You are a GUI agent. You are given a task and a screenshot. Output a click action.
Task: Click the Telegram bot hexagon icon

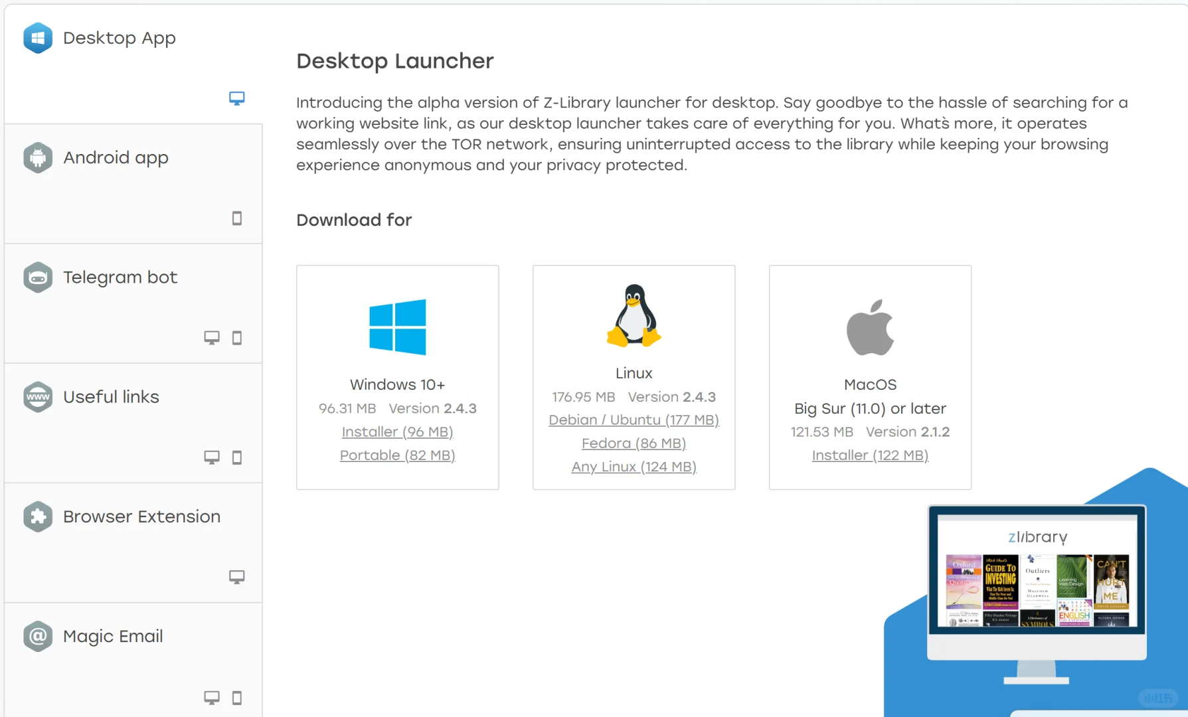click(x=38, y=278)
